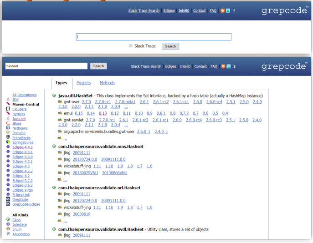Click the JBoss repository icon
The width and height of the screenshot is (313, 243).
coord(8,123)
